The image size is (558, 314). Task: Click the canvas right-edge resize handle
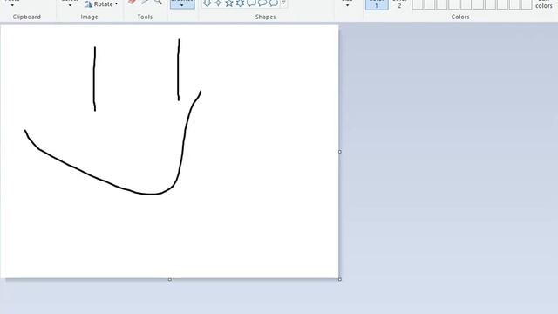click(x=340, y=152)
